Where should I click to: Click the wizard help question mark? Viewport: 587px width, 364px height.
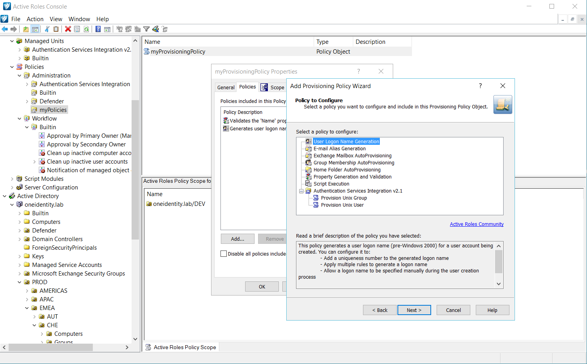[x=480, y=86]
